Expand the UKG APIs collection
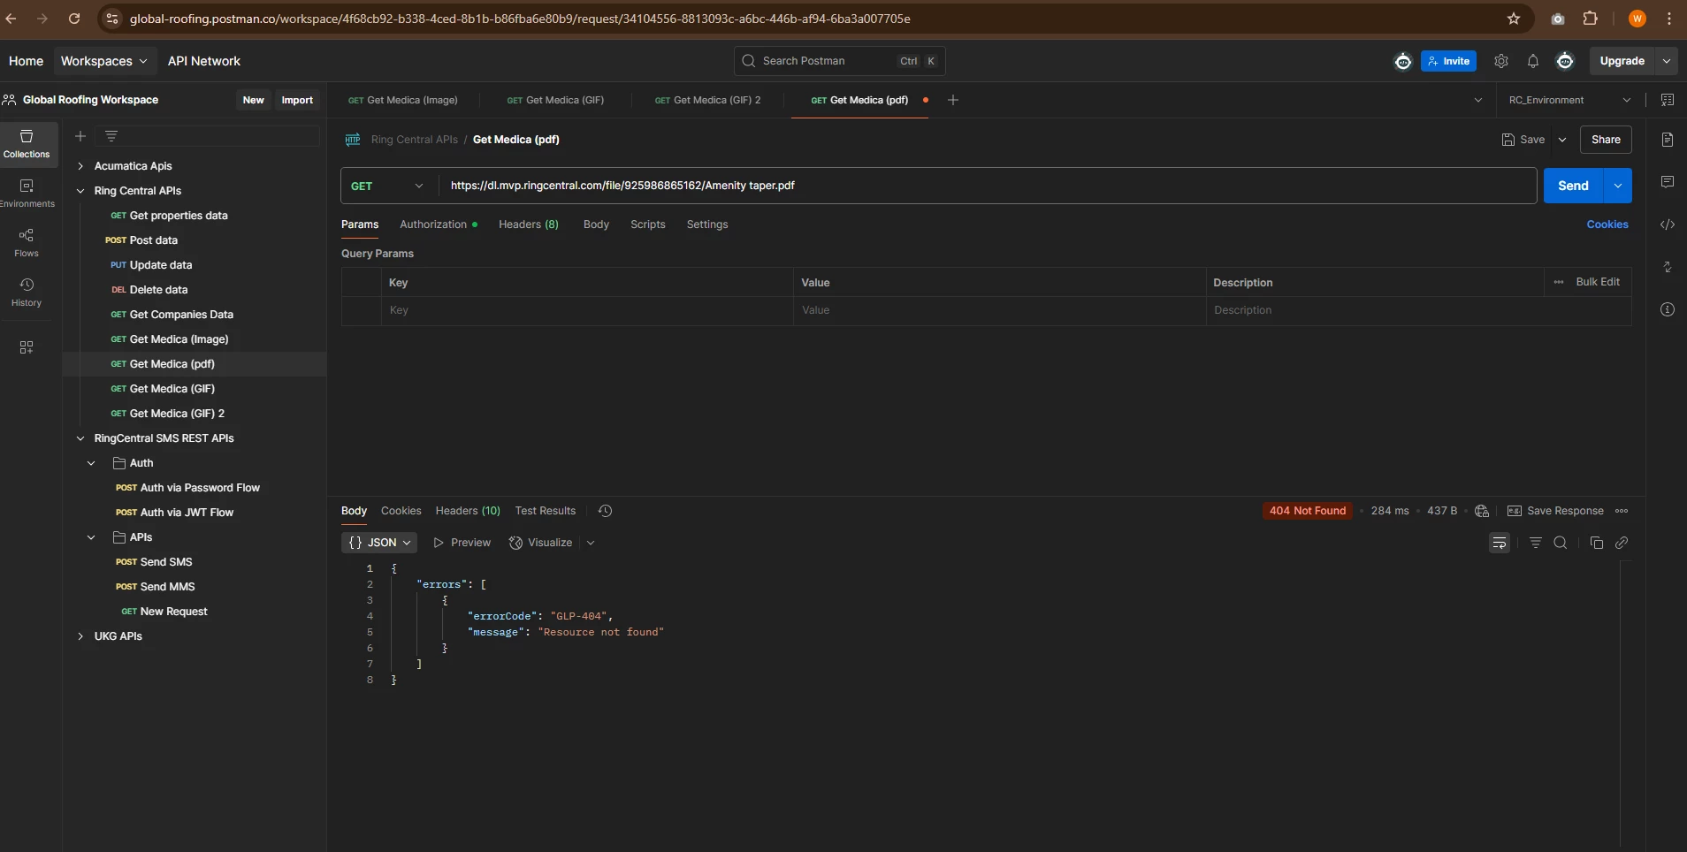Viewport: 1687px width, 852px height. 80,636
